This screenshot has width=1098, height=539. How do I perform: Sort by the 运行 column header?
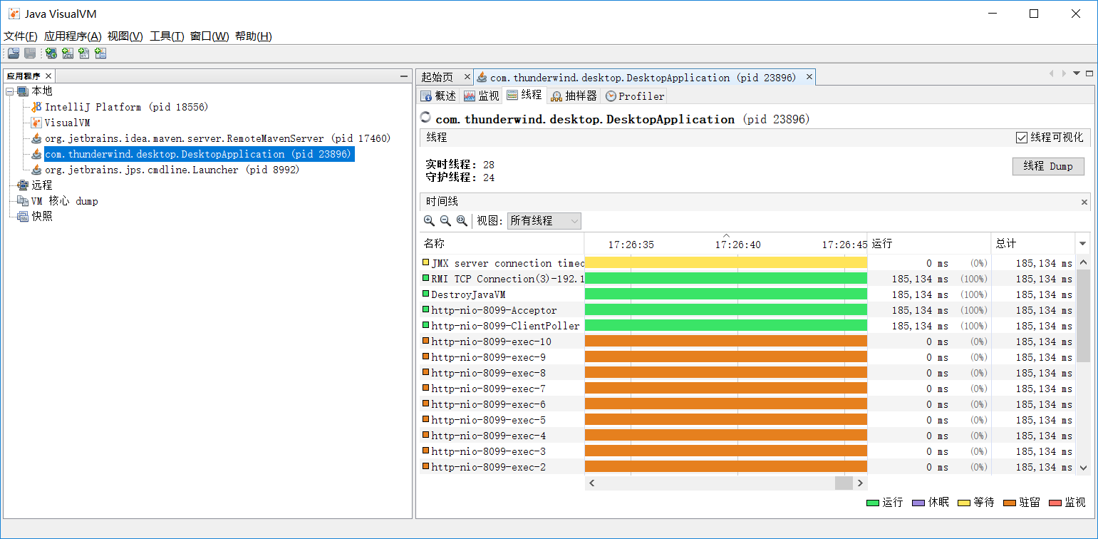929,244
